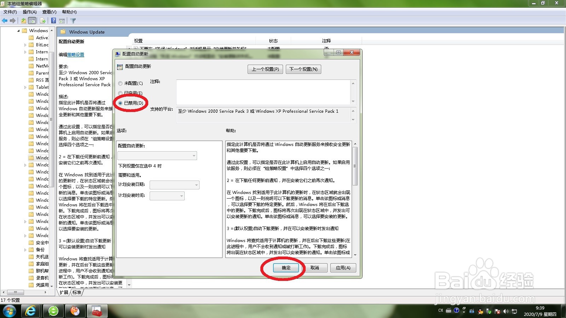Click the CH input language indicator
This screenshot has width=566, height=318.
441,311
